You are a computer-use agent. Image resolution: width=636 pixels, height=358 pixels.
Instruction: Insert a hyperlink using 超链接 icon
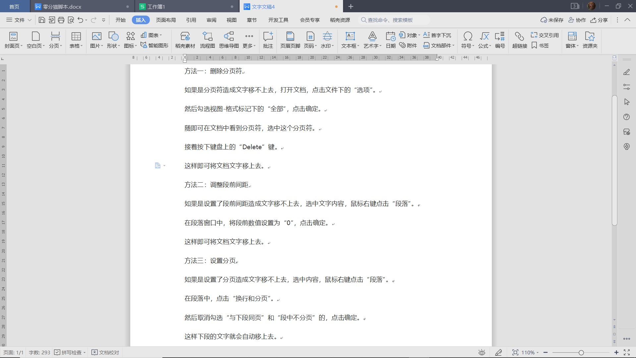coord(519,40)
